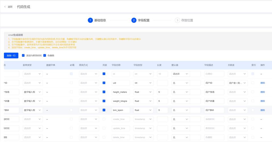Screen dimensions: 272x142
Task: Check 索引 checkbox in height_meters row
Action: click(253, 92)
